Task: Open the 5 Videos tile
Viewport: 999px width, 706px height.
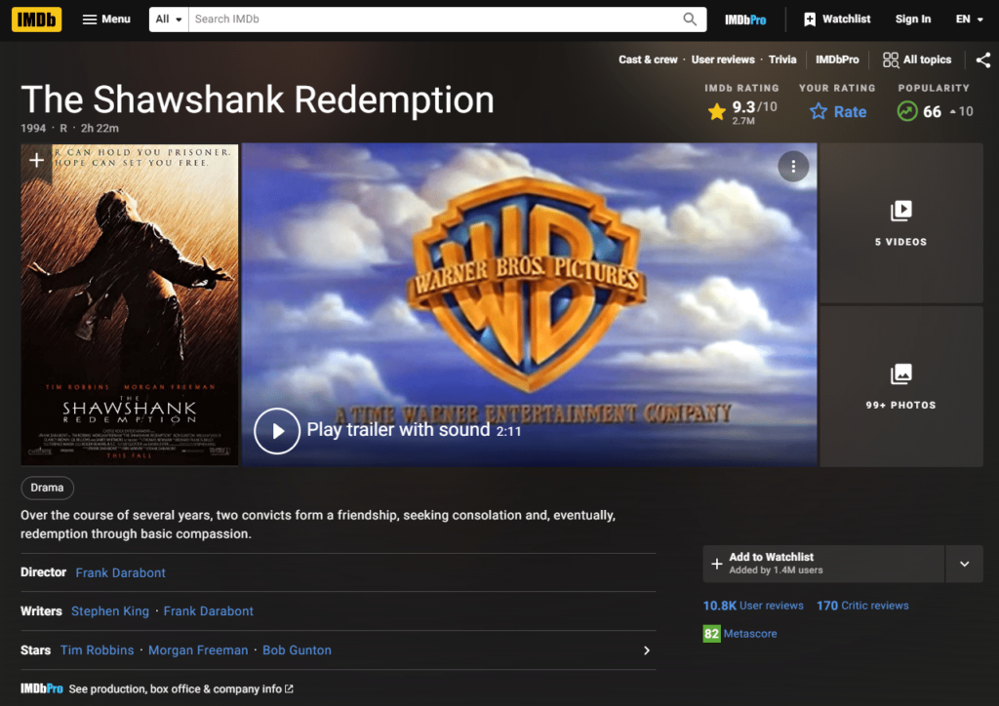Action: tap(900, 222)
